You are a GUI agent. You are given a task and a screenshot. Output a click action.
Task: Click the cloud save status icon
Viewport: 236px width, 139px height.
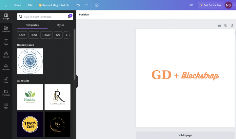point(96,5)
